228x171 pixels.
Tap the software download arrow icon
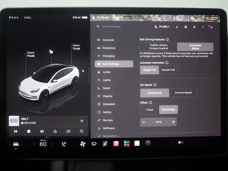click(x=177, y=27)
